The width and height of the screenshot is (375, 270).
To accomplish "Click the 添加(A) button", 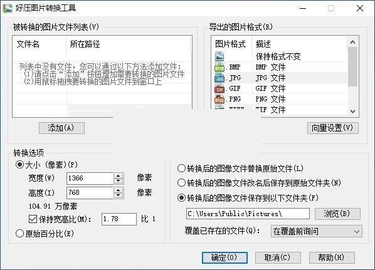I will 61,128.
